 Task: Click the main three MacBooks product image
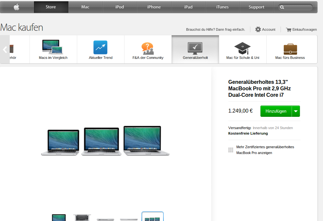105,141
